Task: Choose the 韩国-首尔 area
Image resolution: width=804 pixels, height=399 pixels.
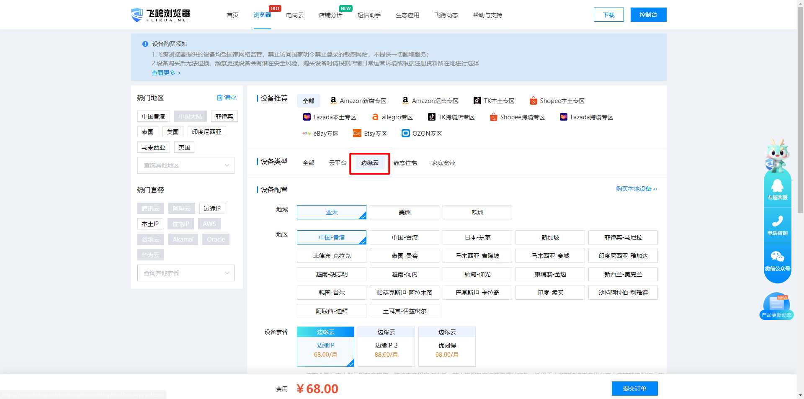Action: point(332,293)
